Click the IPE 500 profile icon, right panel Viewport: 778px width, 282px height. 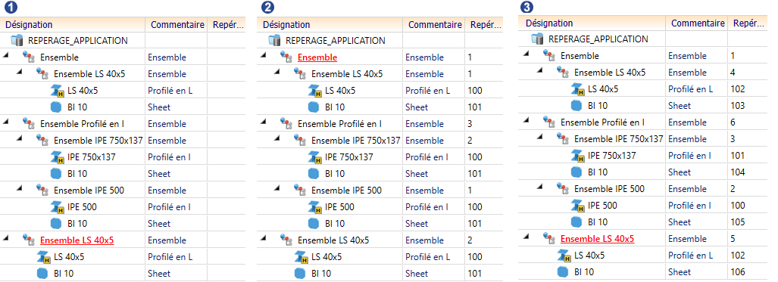pyautogui.click(x=578, y=206)
